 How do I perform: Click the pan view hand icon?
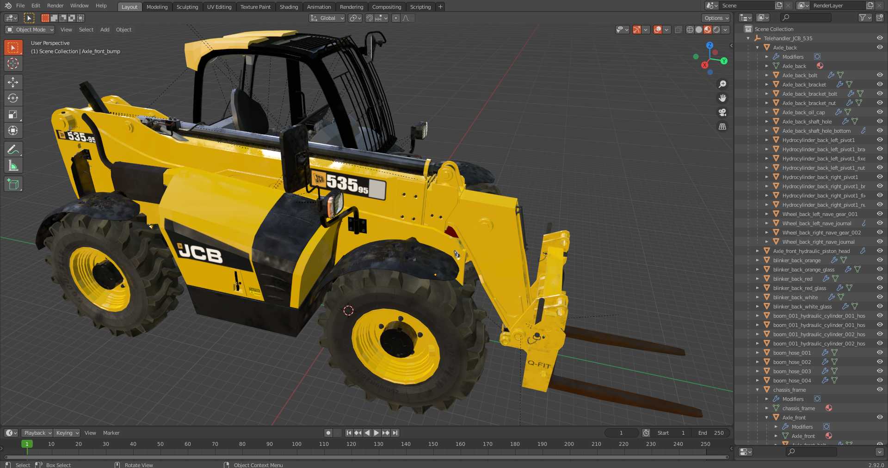pos(722,98)
